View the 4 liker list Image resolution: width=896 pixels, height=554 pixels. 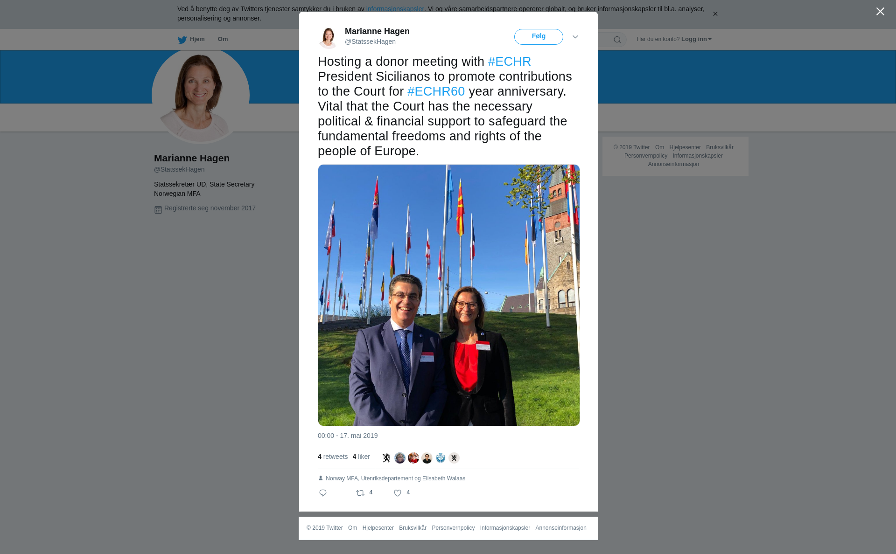coord(361,457)
